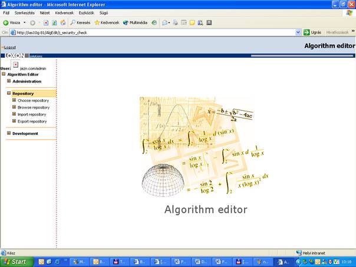The height and width of the screenshot is (267, 356).
Task: Activate the A.. Algorithm editor taskbar button
Action: (284, 262)
